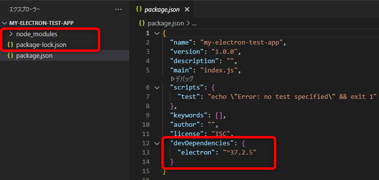Open the Explorer more actions ellipsis
The image size is (379, 180).
point(118,9)
